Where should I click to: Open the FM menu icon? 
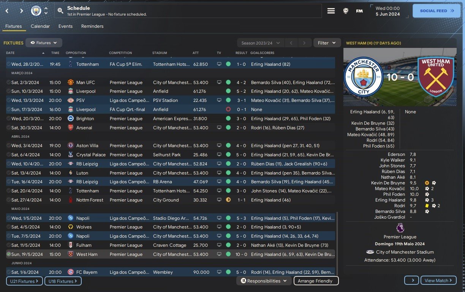coord(359,11)
